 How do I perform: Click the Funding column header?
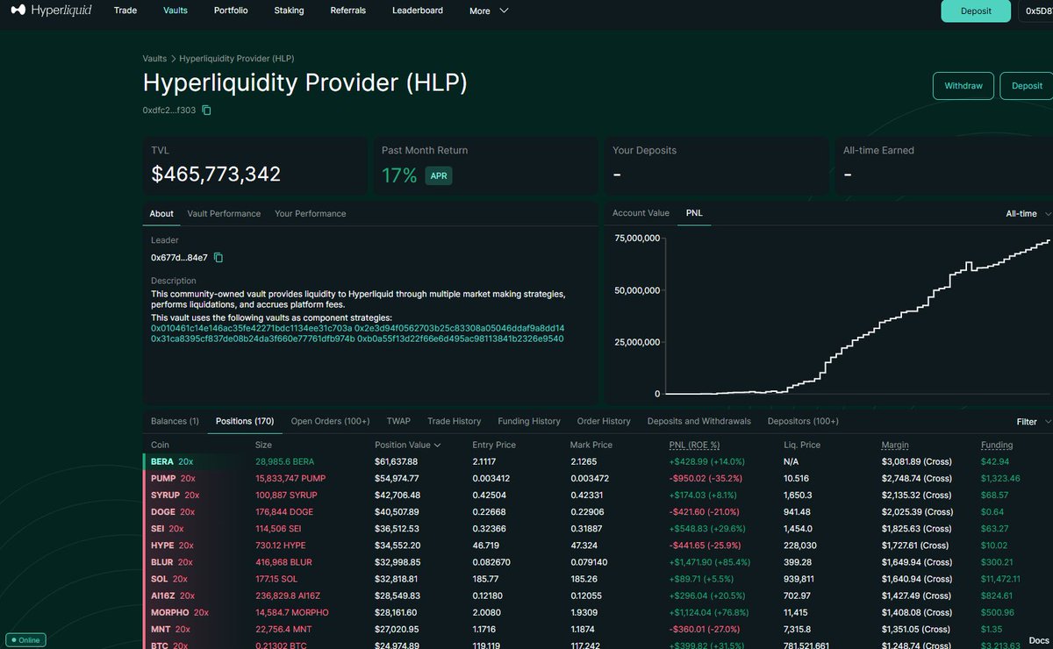pyautogui.click(x=997, y=446)
